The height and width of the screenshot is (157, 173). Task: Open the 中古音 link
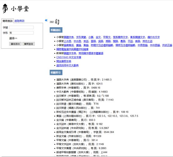[77, 41]
